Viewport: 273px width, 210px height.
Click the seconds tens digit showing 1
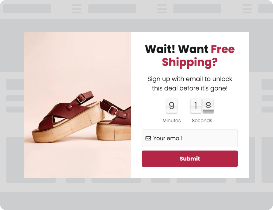[x=196, y=106]
